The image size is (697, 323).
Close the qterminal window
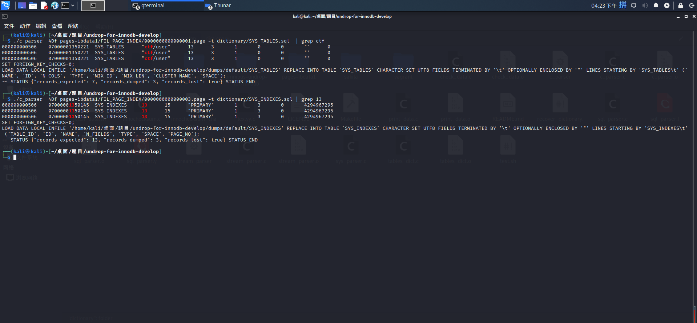[694, 16]
